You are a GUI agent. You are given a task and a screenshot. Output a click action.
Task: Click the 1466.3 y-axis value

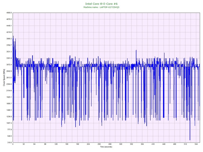pos(9,110)
